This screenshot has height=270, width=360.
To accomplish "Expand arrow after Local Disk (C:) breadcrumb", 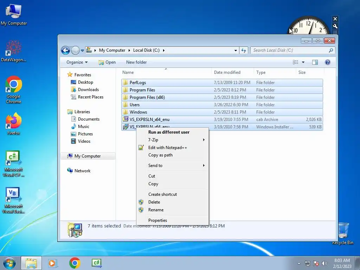I will click(164, 51).
